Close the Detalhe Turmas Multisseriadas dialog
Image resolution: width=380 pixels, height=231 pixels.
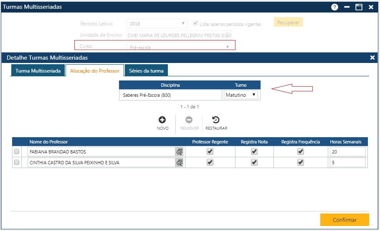click(372, 58)
